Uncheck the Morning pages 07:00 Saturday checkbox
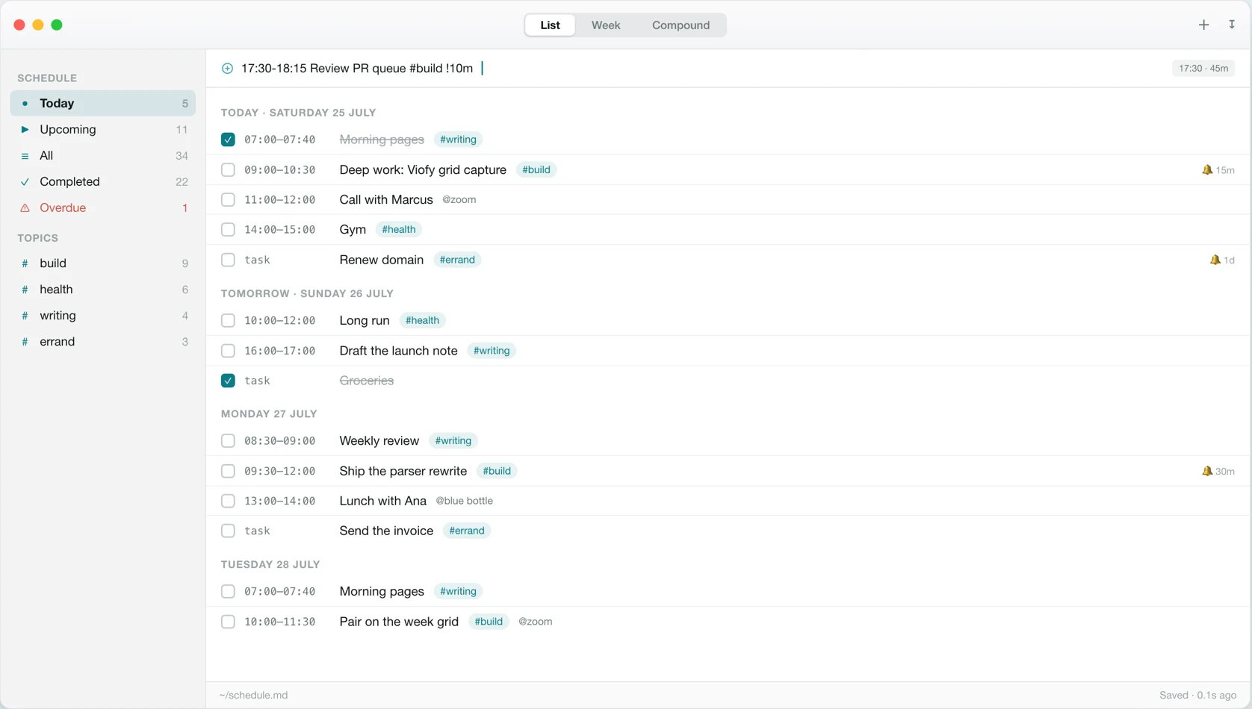This screenshot has width=1252, height=709. pyautogui.click(x=228, y=140)
